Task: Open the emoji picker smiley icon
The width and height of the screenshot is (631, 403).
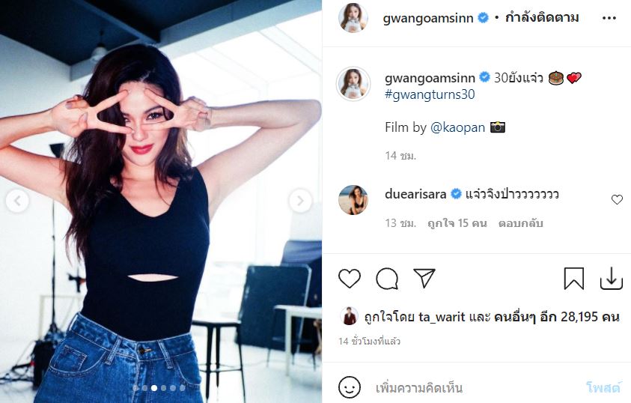Action: point(350,387)
